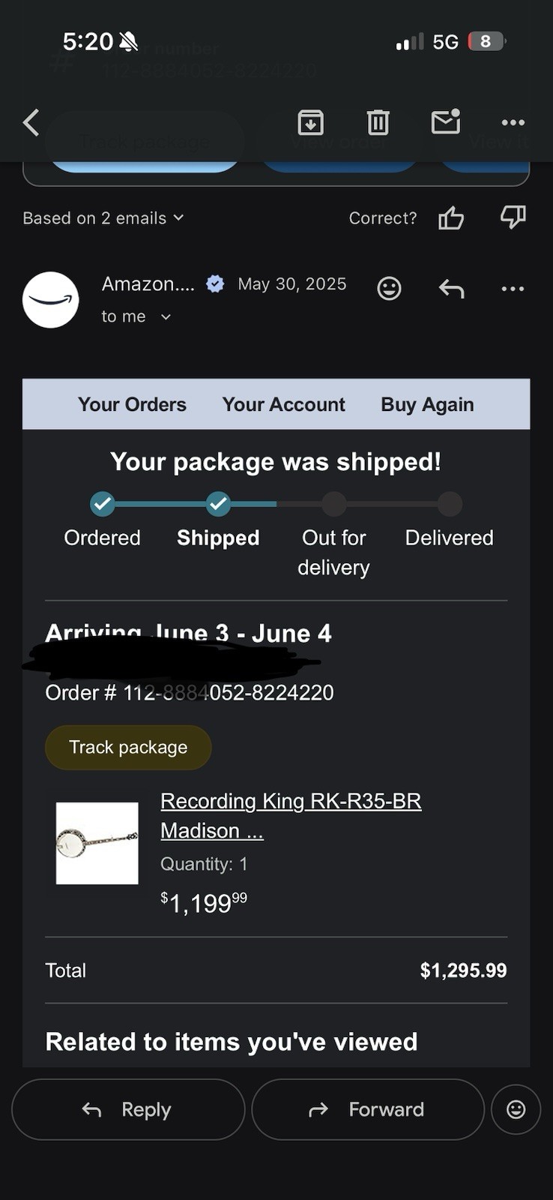Add emoji reaction next to the date
Viewport: 553px width, 1200px height.
389,289
